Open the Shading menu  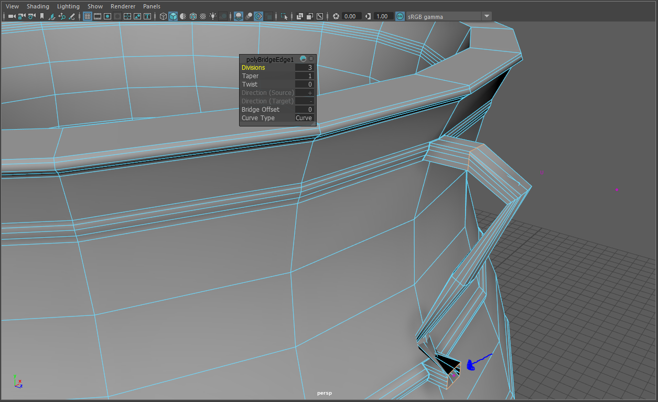tap(38, 6)
